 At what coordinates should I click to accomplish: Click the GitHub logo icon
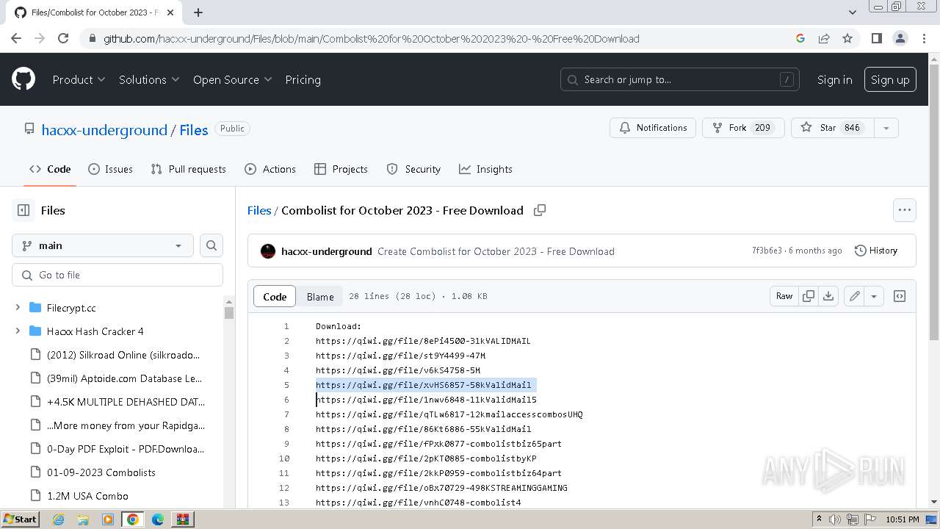click(23, 79)
